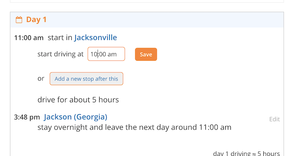The height and width of the screenshot is (156, 293).
Task: Select the Day 1 heading
Action: 36,20
